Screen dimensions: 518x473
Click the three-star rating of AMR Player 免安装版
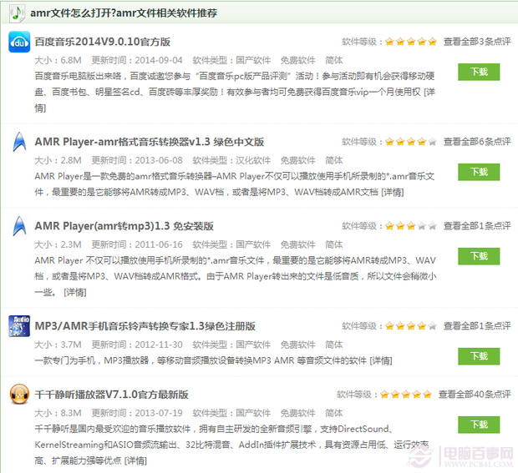click(x=411, y=226)
